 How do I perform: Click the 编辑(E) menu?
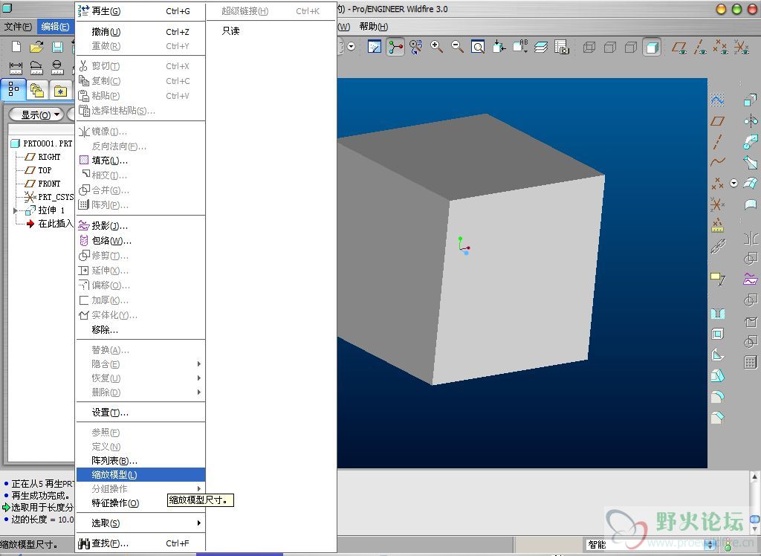pyautogui.click(x=55, y=27)
